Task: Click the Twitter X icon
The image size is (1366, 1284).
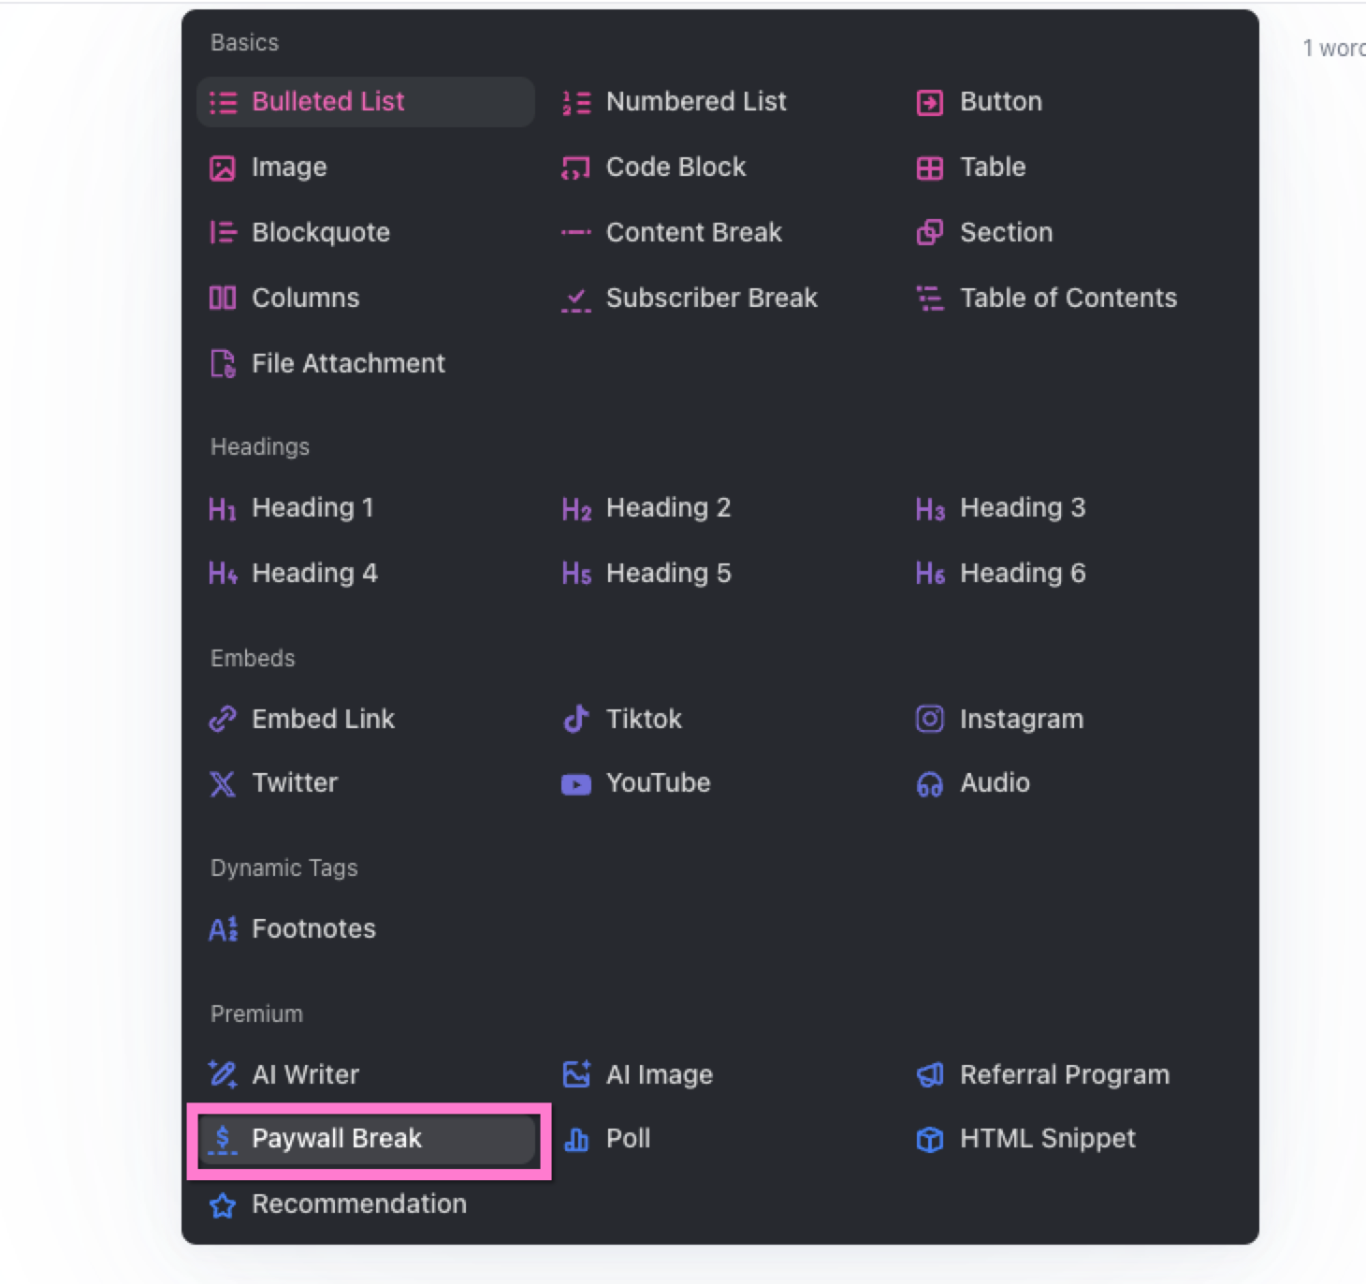Action: click(x=223, y=783)
